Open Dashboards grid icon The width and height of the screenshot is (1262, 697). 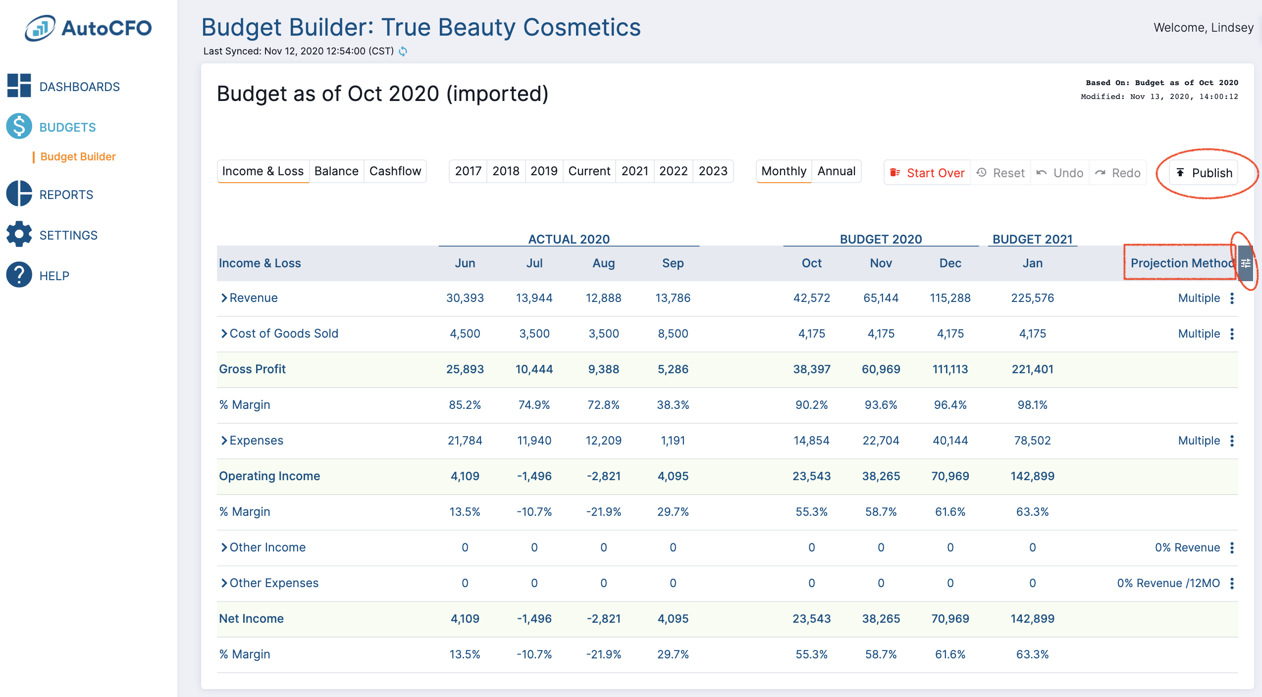click(19, 86)
